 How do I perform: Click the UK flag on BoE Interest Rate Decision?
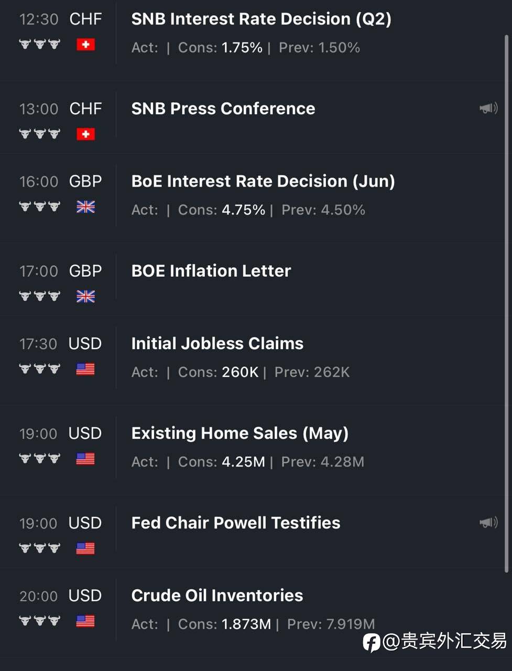85,207
